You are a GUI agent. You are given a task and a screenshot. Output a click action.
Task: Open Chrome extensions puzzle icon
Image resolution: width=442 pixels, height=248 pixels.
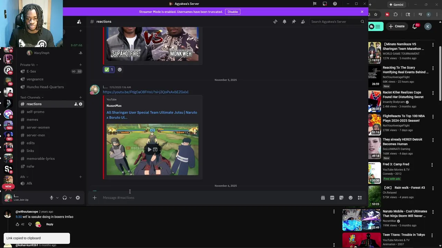click(396, 14)
